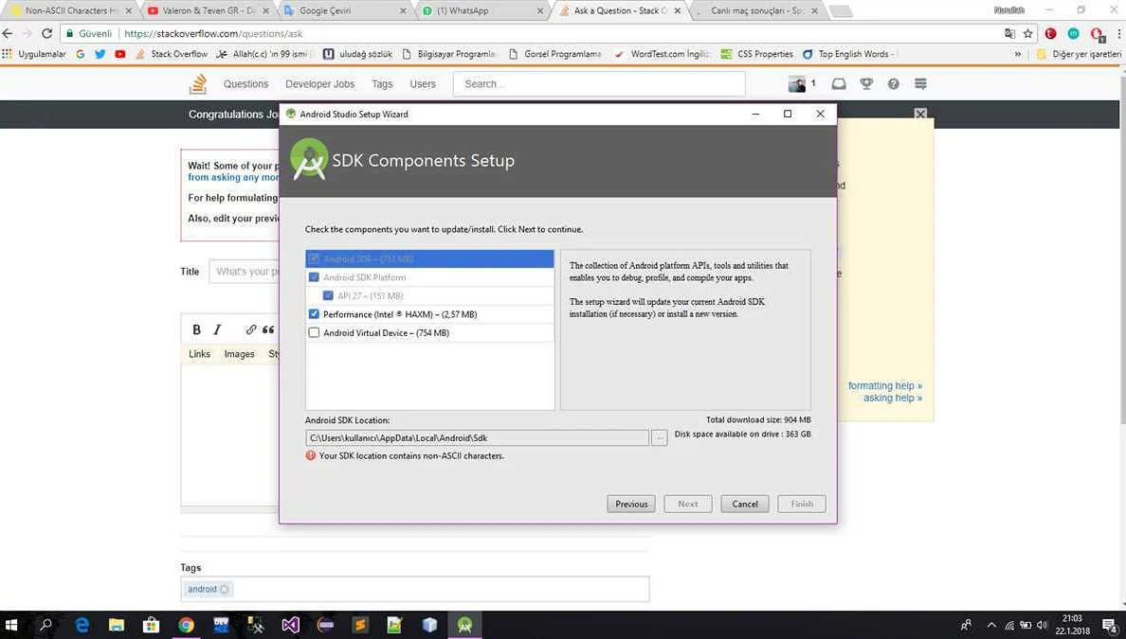Open the Stack Exchange sites menu
1126x639 pixels.
[920, 84]
